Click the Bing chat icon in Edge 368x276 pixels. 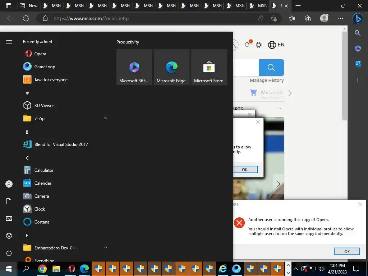point(358,18)
